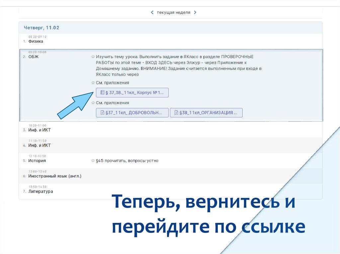Open attachment '§38_11кл_ОРГАНИЗАЦИЯ ...'

[206, 113]
